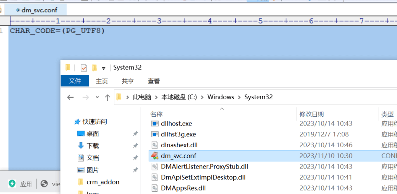Image resolution: width=397 pixels, height=194 pixels.
Task: Open 图片 in the navigation pane
Action: (x=93, y=170)
